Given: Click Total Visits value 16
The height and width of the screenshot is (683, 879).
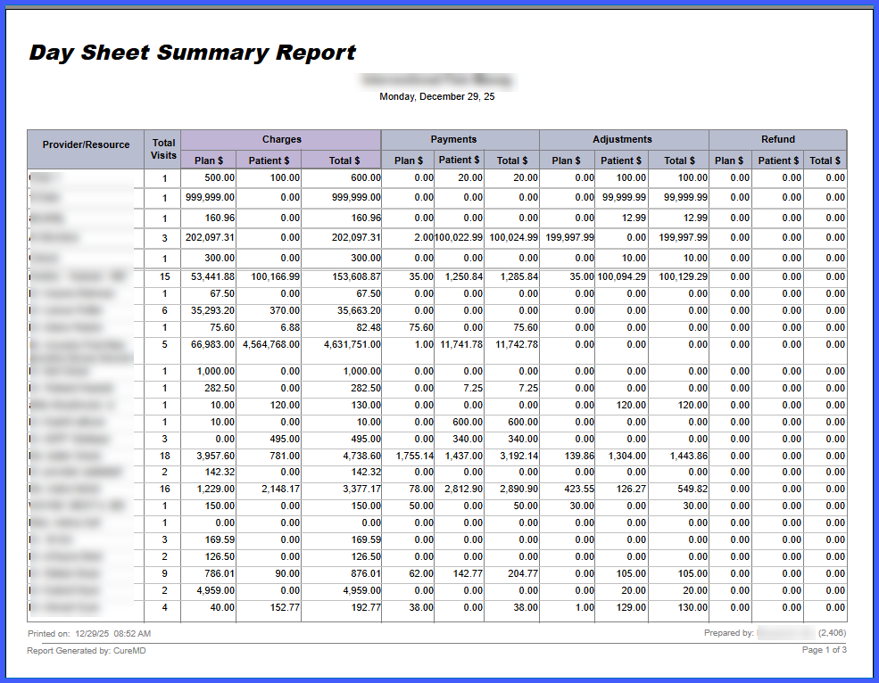Looking at the screenshot, I should (x=164, y=490).
